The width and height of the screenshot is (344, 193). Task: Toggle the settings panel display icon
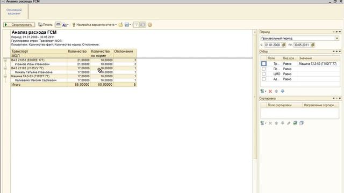pos(142,25)
